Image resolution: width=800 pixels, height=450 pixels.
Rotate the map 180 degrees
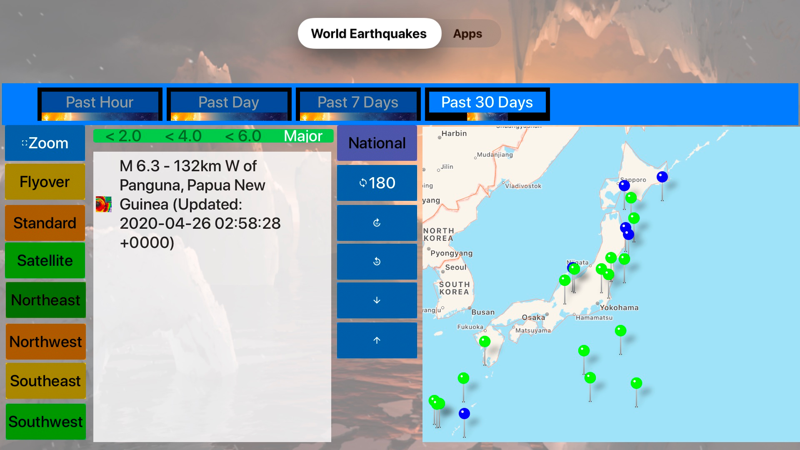(377, 183)
